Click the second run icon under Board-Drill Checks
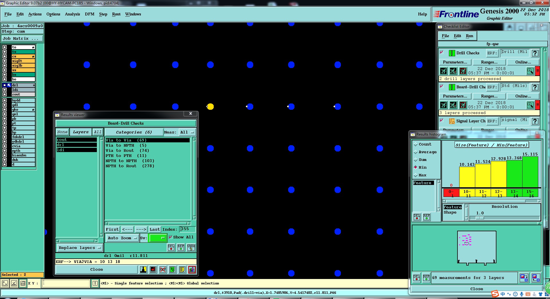This screenshot has height=299, width=550. coord(453,105)
